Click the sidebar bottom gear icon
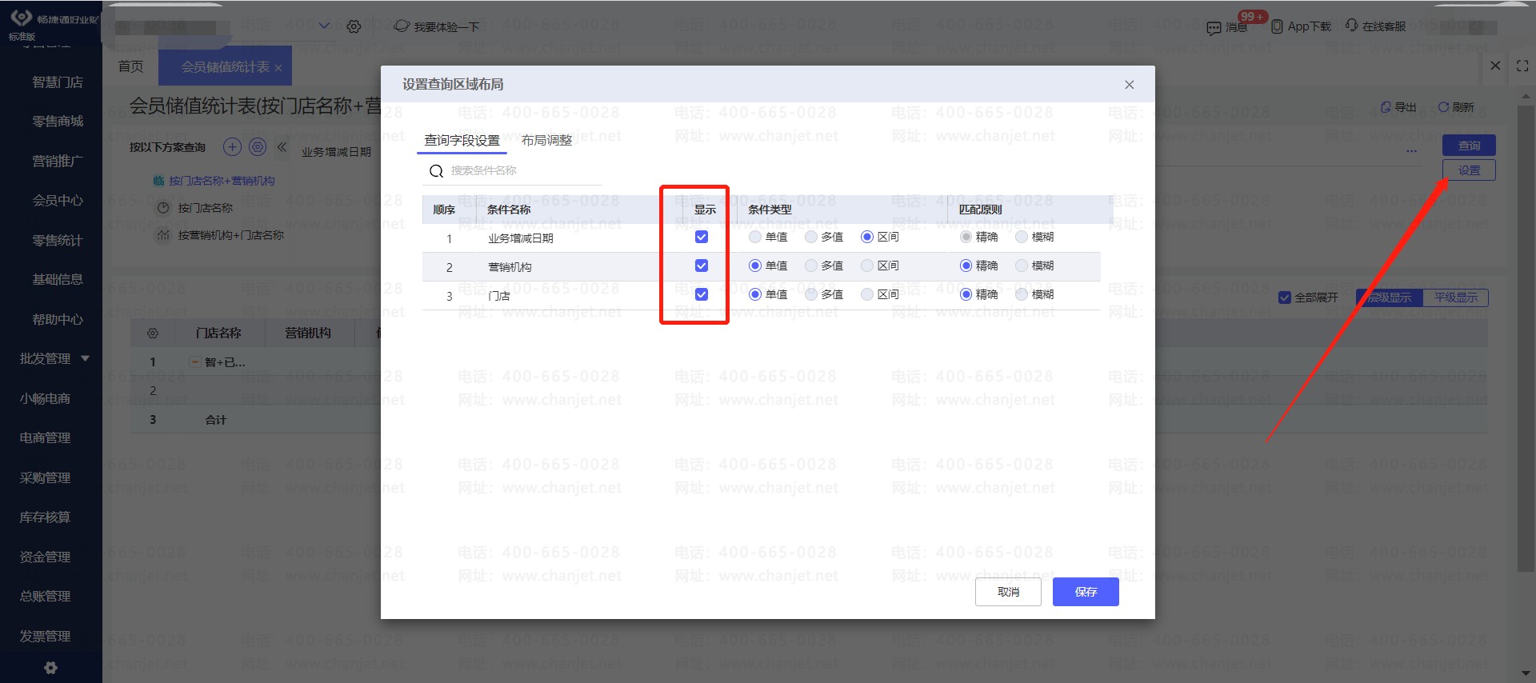1536x683 pixels. point(51,668)
